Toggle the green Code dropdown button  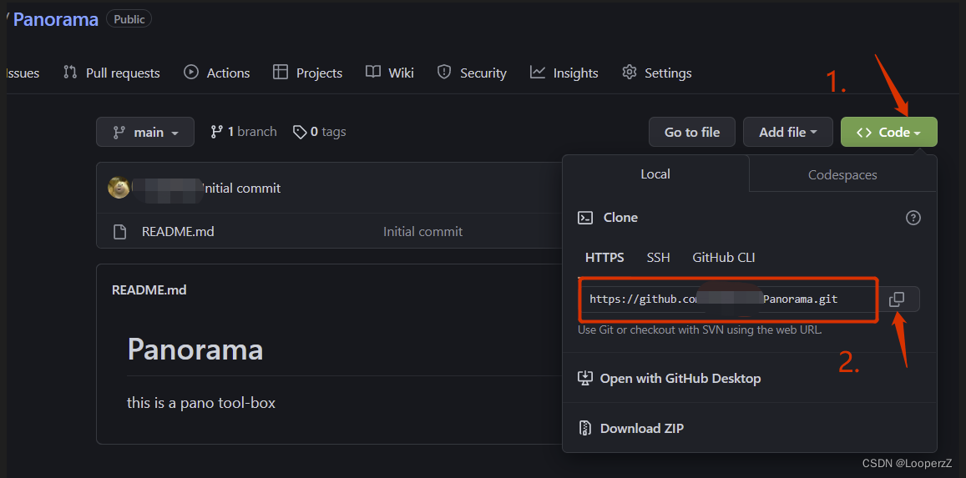pyautogui.click(x=889, y=132)
